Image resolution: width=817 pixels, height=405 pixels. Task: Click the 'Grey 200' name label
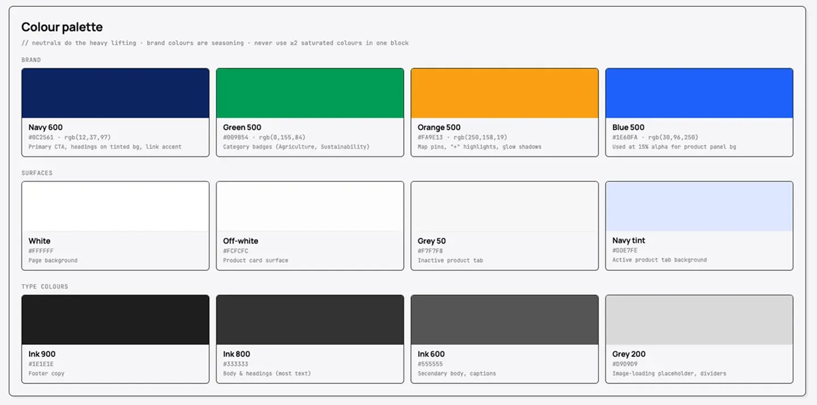(x=629, y=354)
